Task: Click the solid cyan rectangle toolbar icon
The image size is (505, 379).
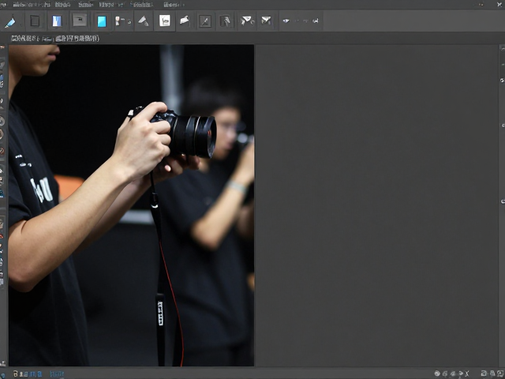Action: [x=102, y=21]
